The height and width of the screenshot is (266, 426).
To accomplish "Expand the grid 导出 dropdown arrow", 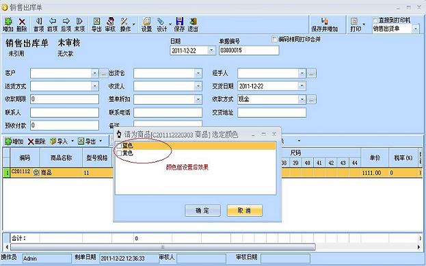I will pyautogui.click(x=101, y=141).
